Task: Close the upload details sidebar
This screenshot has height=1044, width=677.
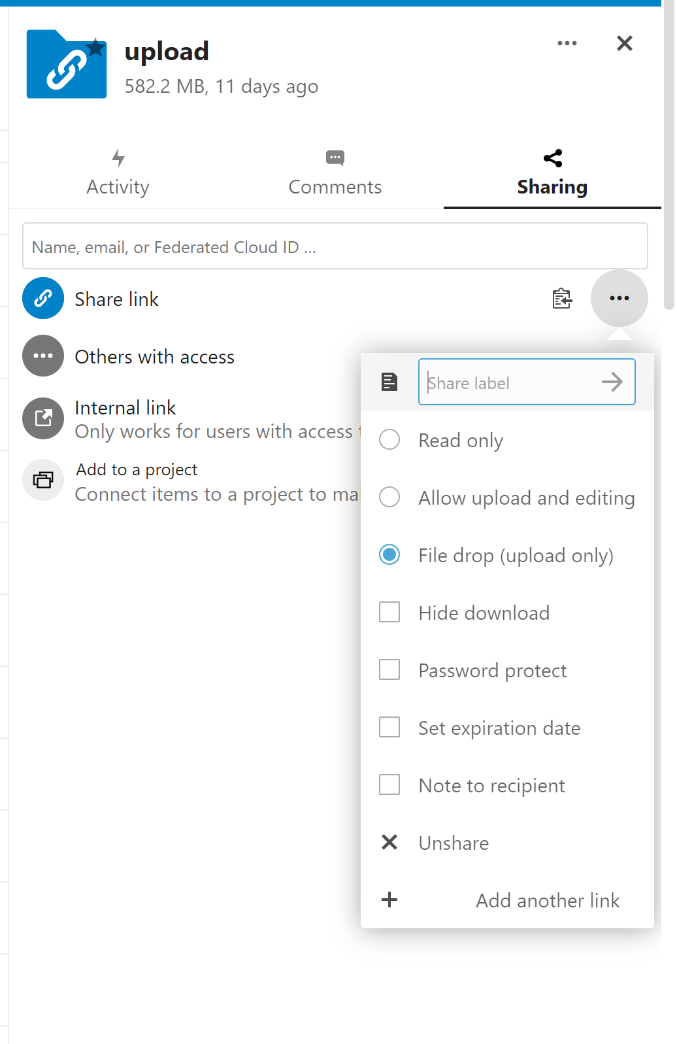Action: 624,43
